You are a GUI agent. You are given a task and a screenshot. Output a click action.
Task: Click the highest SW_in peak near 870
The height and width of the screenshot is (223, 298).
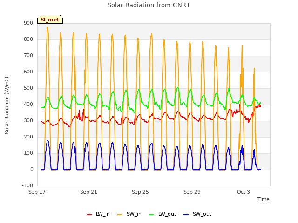coord(47,28)
